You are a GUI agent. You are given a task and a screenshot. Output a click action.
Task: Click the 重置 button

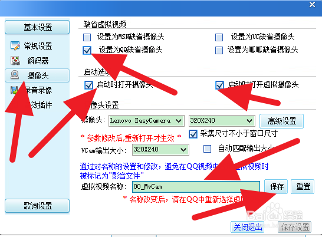(x=303, y=186)
